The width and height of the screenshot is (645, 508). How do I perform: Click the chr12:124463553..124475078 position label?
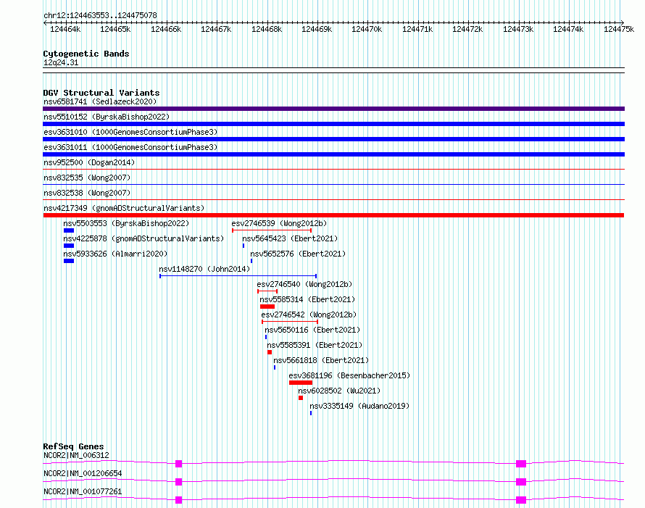click(x=100, y=16)
